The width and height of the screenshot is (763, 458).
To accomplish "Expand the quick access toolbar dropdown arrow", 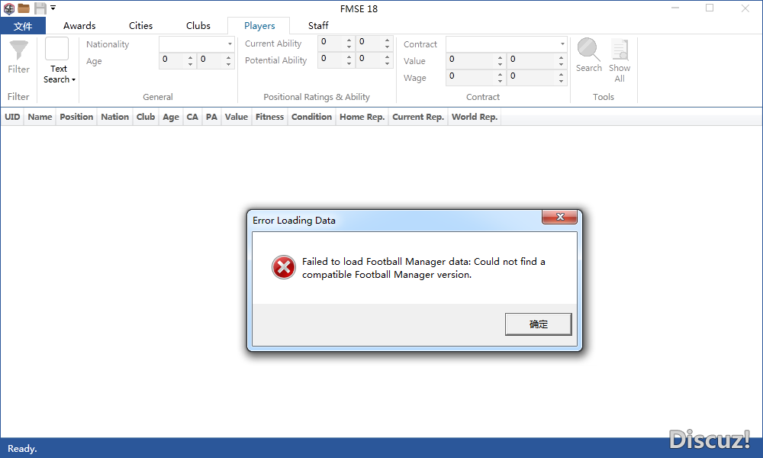I will pos(53,8).
